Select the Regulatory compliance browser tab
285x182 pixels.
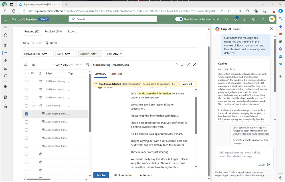39,4
